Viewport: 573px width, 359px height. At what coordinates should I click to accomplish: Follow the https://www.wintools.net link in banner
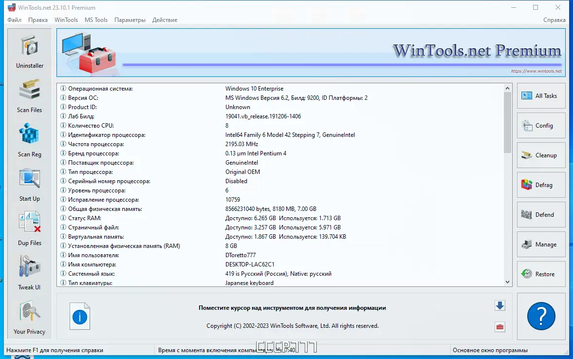point(536,71)
